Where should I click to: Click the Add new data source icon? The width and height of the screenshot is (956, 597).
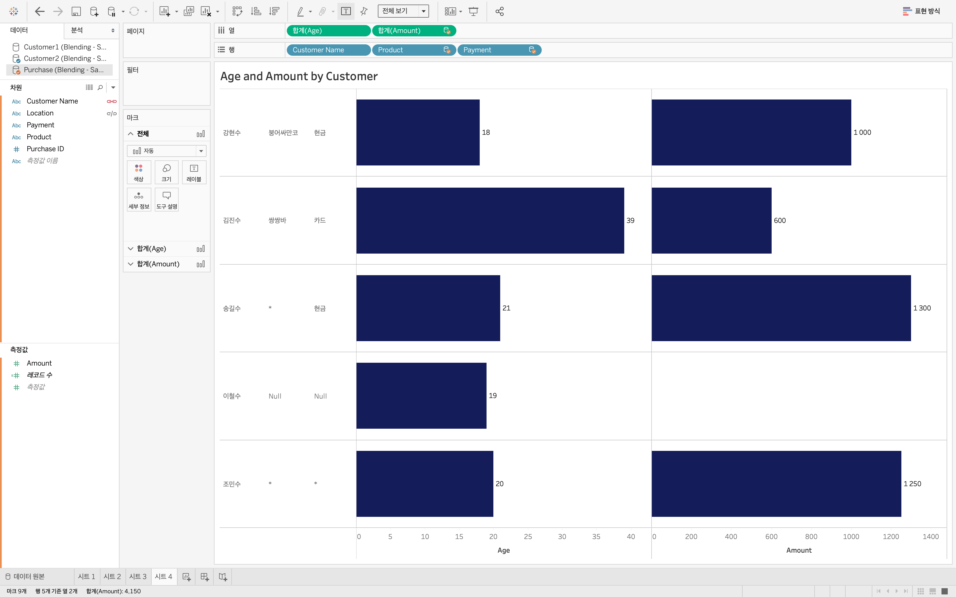[x=94, y=11]
